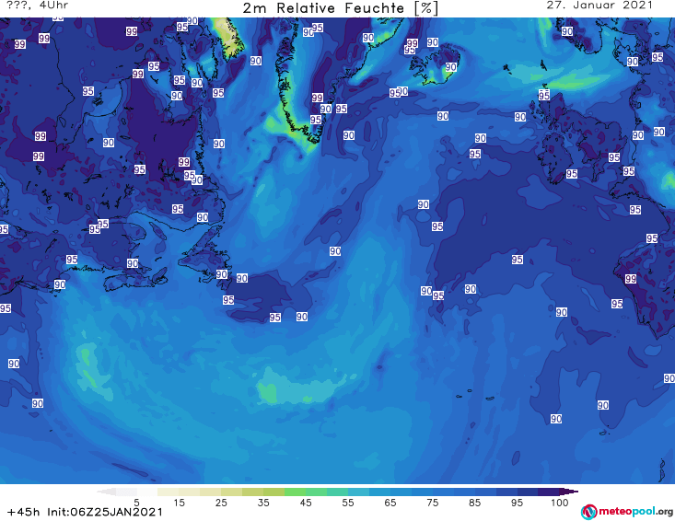This screenshot has width=675, height=521.
Task: Click the "Init:06Z25JAN2021" initialization text
Action: (x=105, y=512)
